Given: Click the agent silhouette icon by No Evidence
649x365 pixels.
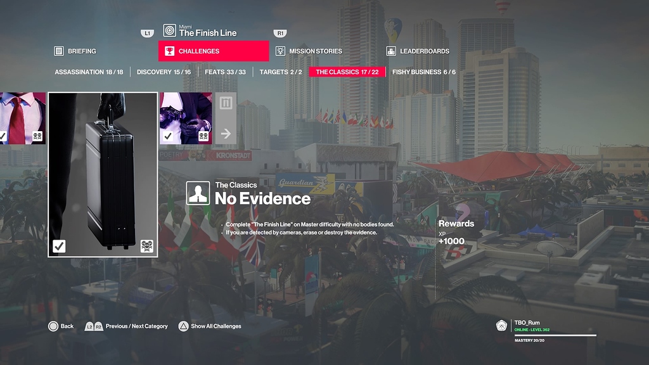Looking at the screenshot, I should point(198,193).
